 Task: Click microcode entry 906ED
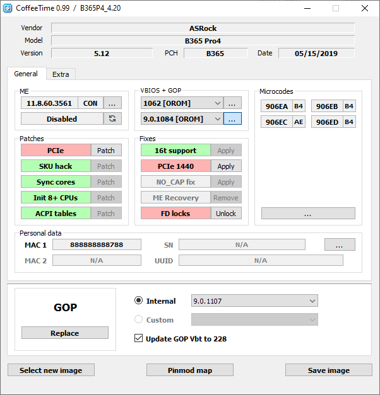pyautogui.click(x=327, y=122)
